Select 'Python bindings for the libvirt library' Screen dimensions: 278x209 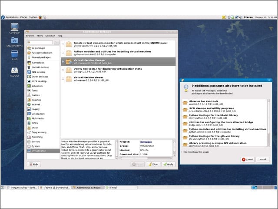[224, 117]
